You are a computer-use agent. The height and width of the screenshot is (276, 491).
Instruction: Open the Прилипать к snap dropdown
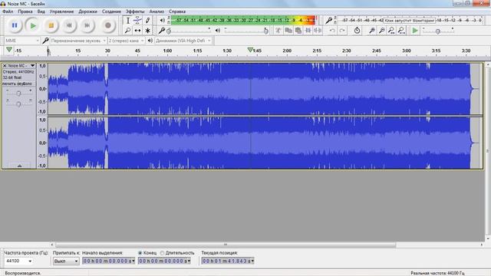66,261
